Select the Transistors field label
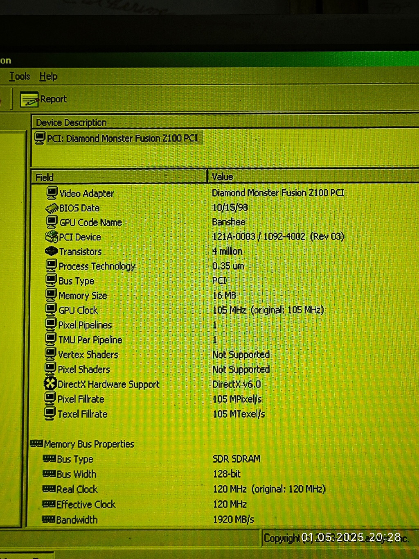419x559 pixels. [80, 251]
